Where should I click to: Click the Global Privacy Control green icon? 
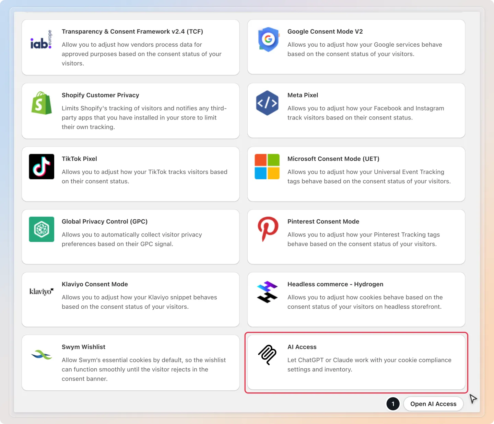(42, 229)
